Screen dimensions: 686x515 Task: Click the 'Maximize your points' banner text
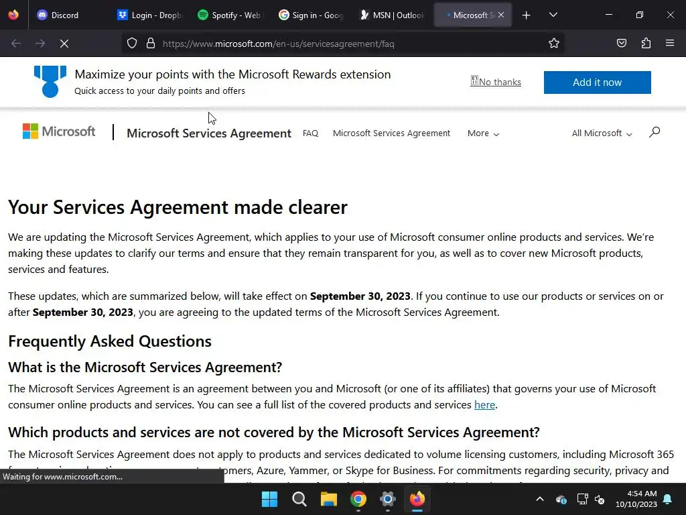tap(232, 74)
